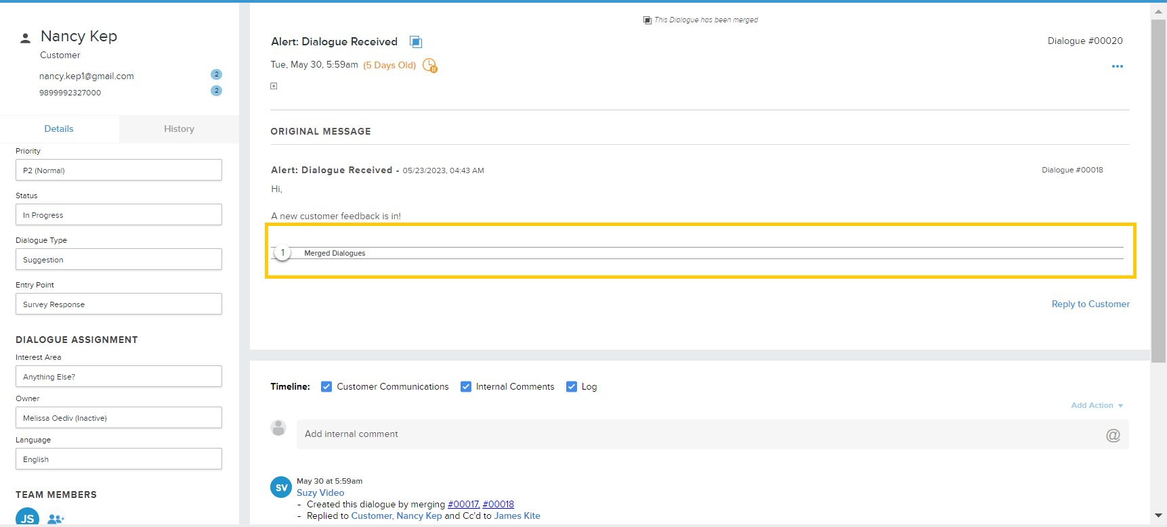Click the JS team member avatar
Image resolution: width=1167 pixels, height=527 pixels.
pos(28,518)
